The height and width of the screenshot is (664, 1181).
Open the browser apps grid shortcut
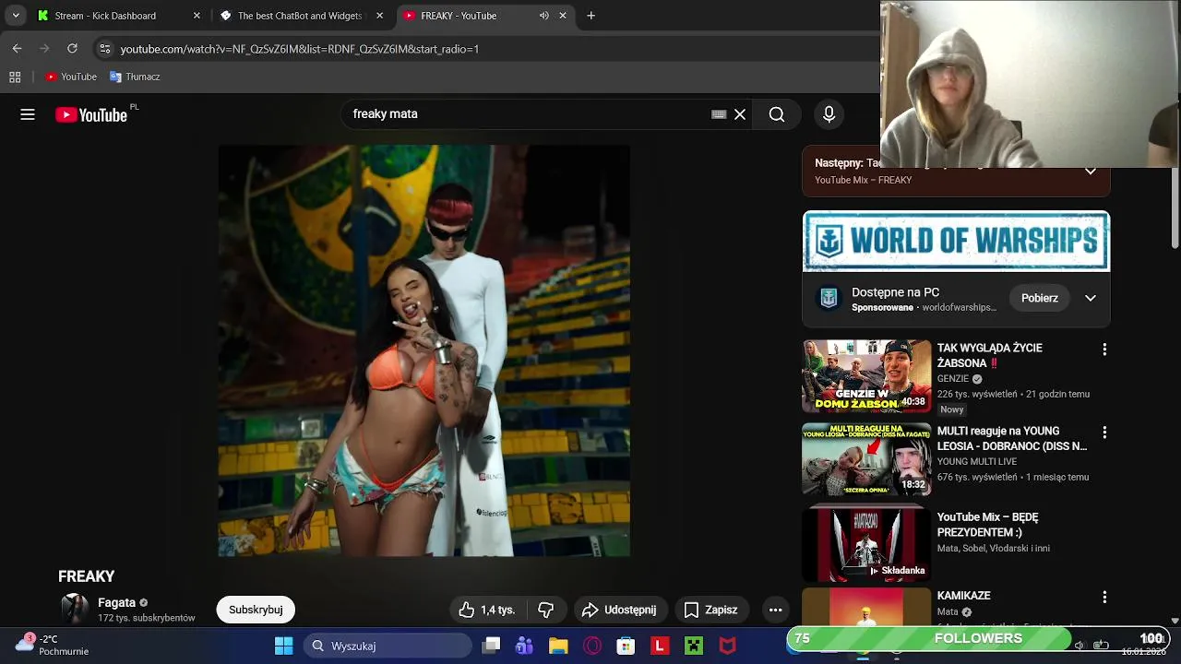15,77
